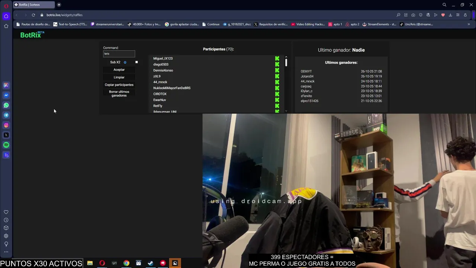The image size is (476, 268).
Task: Open sidebar Extensions cube icon
Action: 6,228
